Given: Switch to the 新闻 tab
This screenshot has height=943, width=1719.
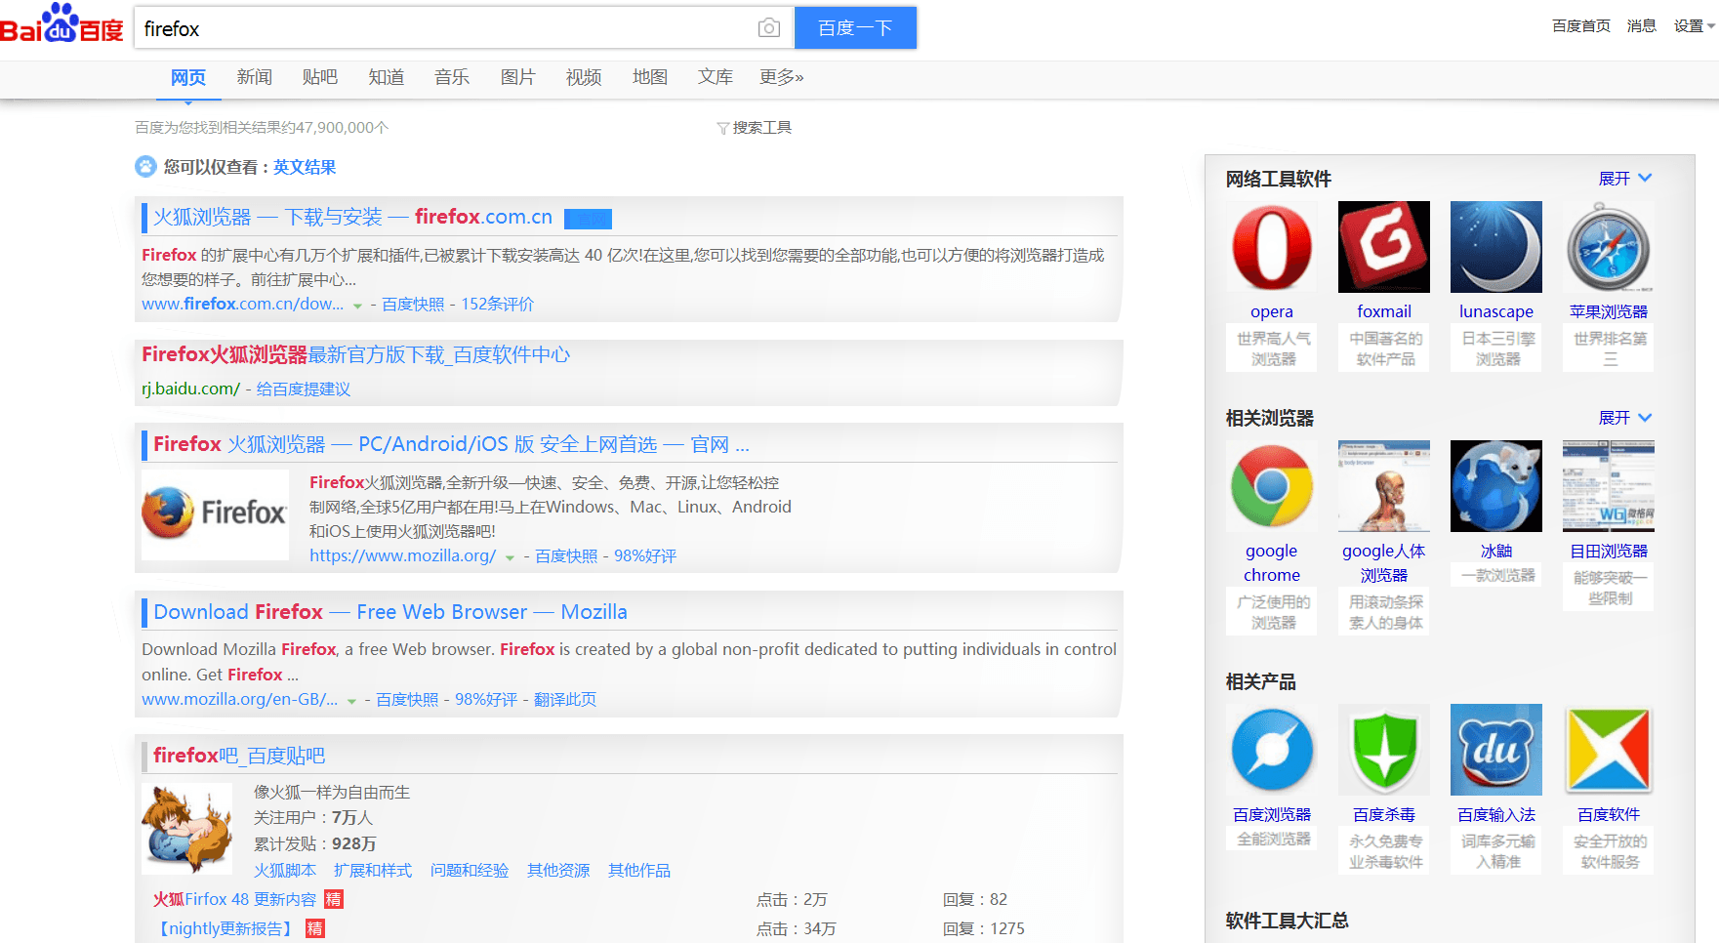Looking at the screenshot, I should pyautogui.click(x=254, y=77).
